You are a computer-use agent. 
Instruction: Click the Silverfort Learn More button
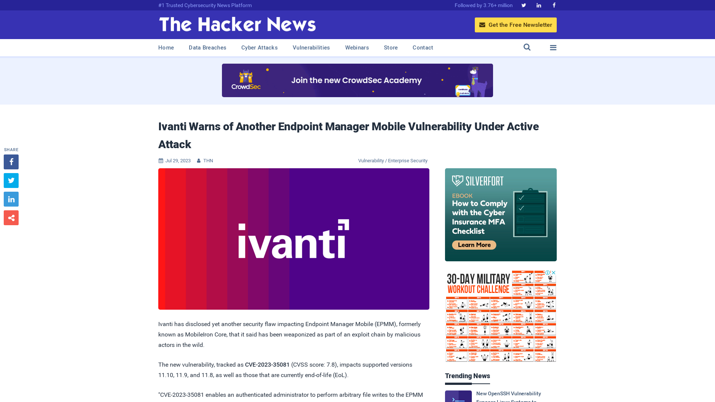click(x=473, y=245)
